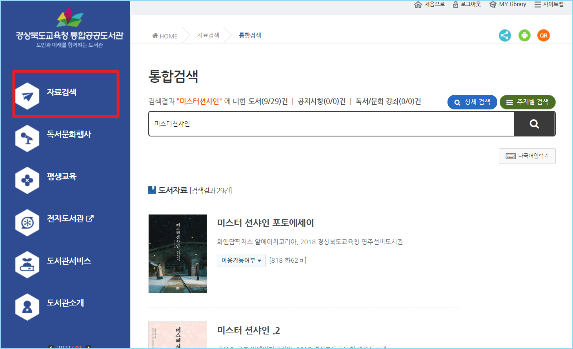Open the 자료검색 paper plane icon
The width and height of the screenshot is (573, 349).
coord(27,96)
